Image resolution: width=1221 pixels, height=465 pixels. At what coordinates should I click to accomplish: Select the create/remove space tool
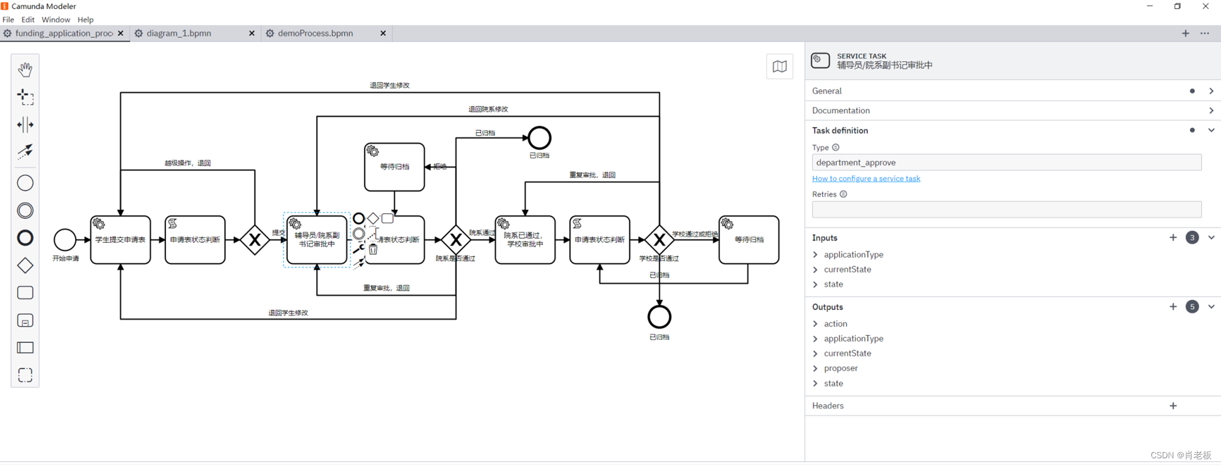coord(25,124)
